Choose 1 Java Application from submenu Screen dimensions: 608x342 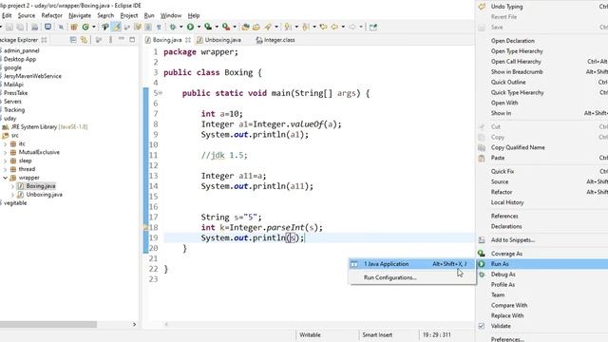pyautogui.click(x=412, y=264)
